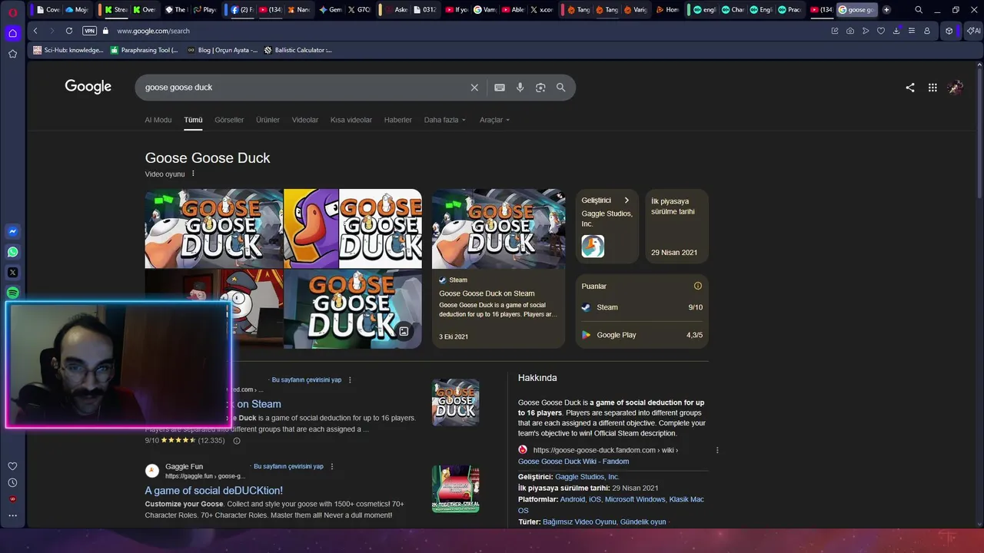Open the profile account icon in the toolbar
Screen dimensions: 984x553
(927, 31)
